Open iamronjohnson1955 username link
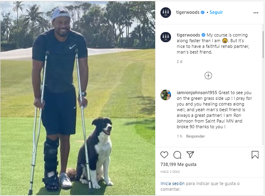This screenshot has width=265, height=196. tap(197, 93)
